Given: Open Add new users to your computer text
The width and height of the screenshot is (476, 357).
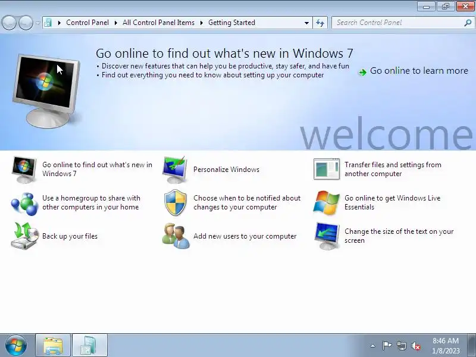Looking at the screenshot, I should (x=245, y=236).
